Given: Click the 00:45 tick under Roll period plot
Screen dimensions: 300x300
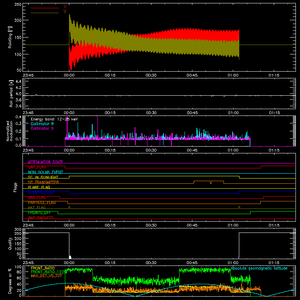Looking at the screenshot, I should 192,113.
